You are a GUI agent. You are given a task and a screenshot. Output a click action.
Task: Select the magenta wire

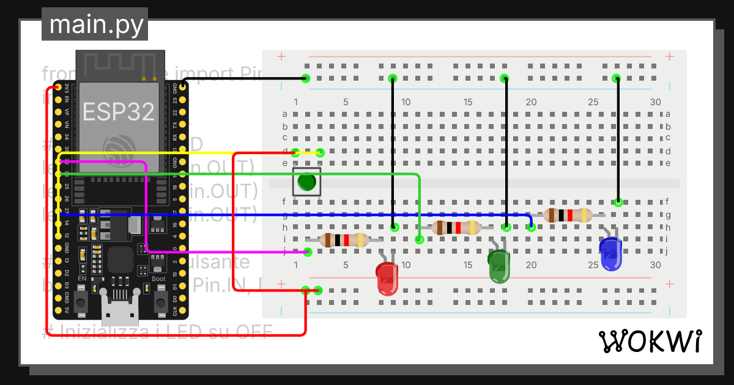(147, 208)
